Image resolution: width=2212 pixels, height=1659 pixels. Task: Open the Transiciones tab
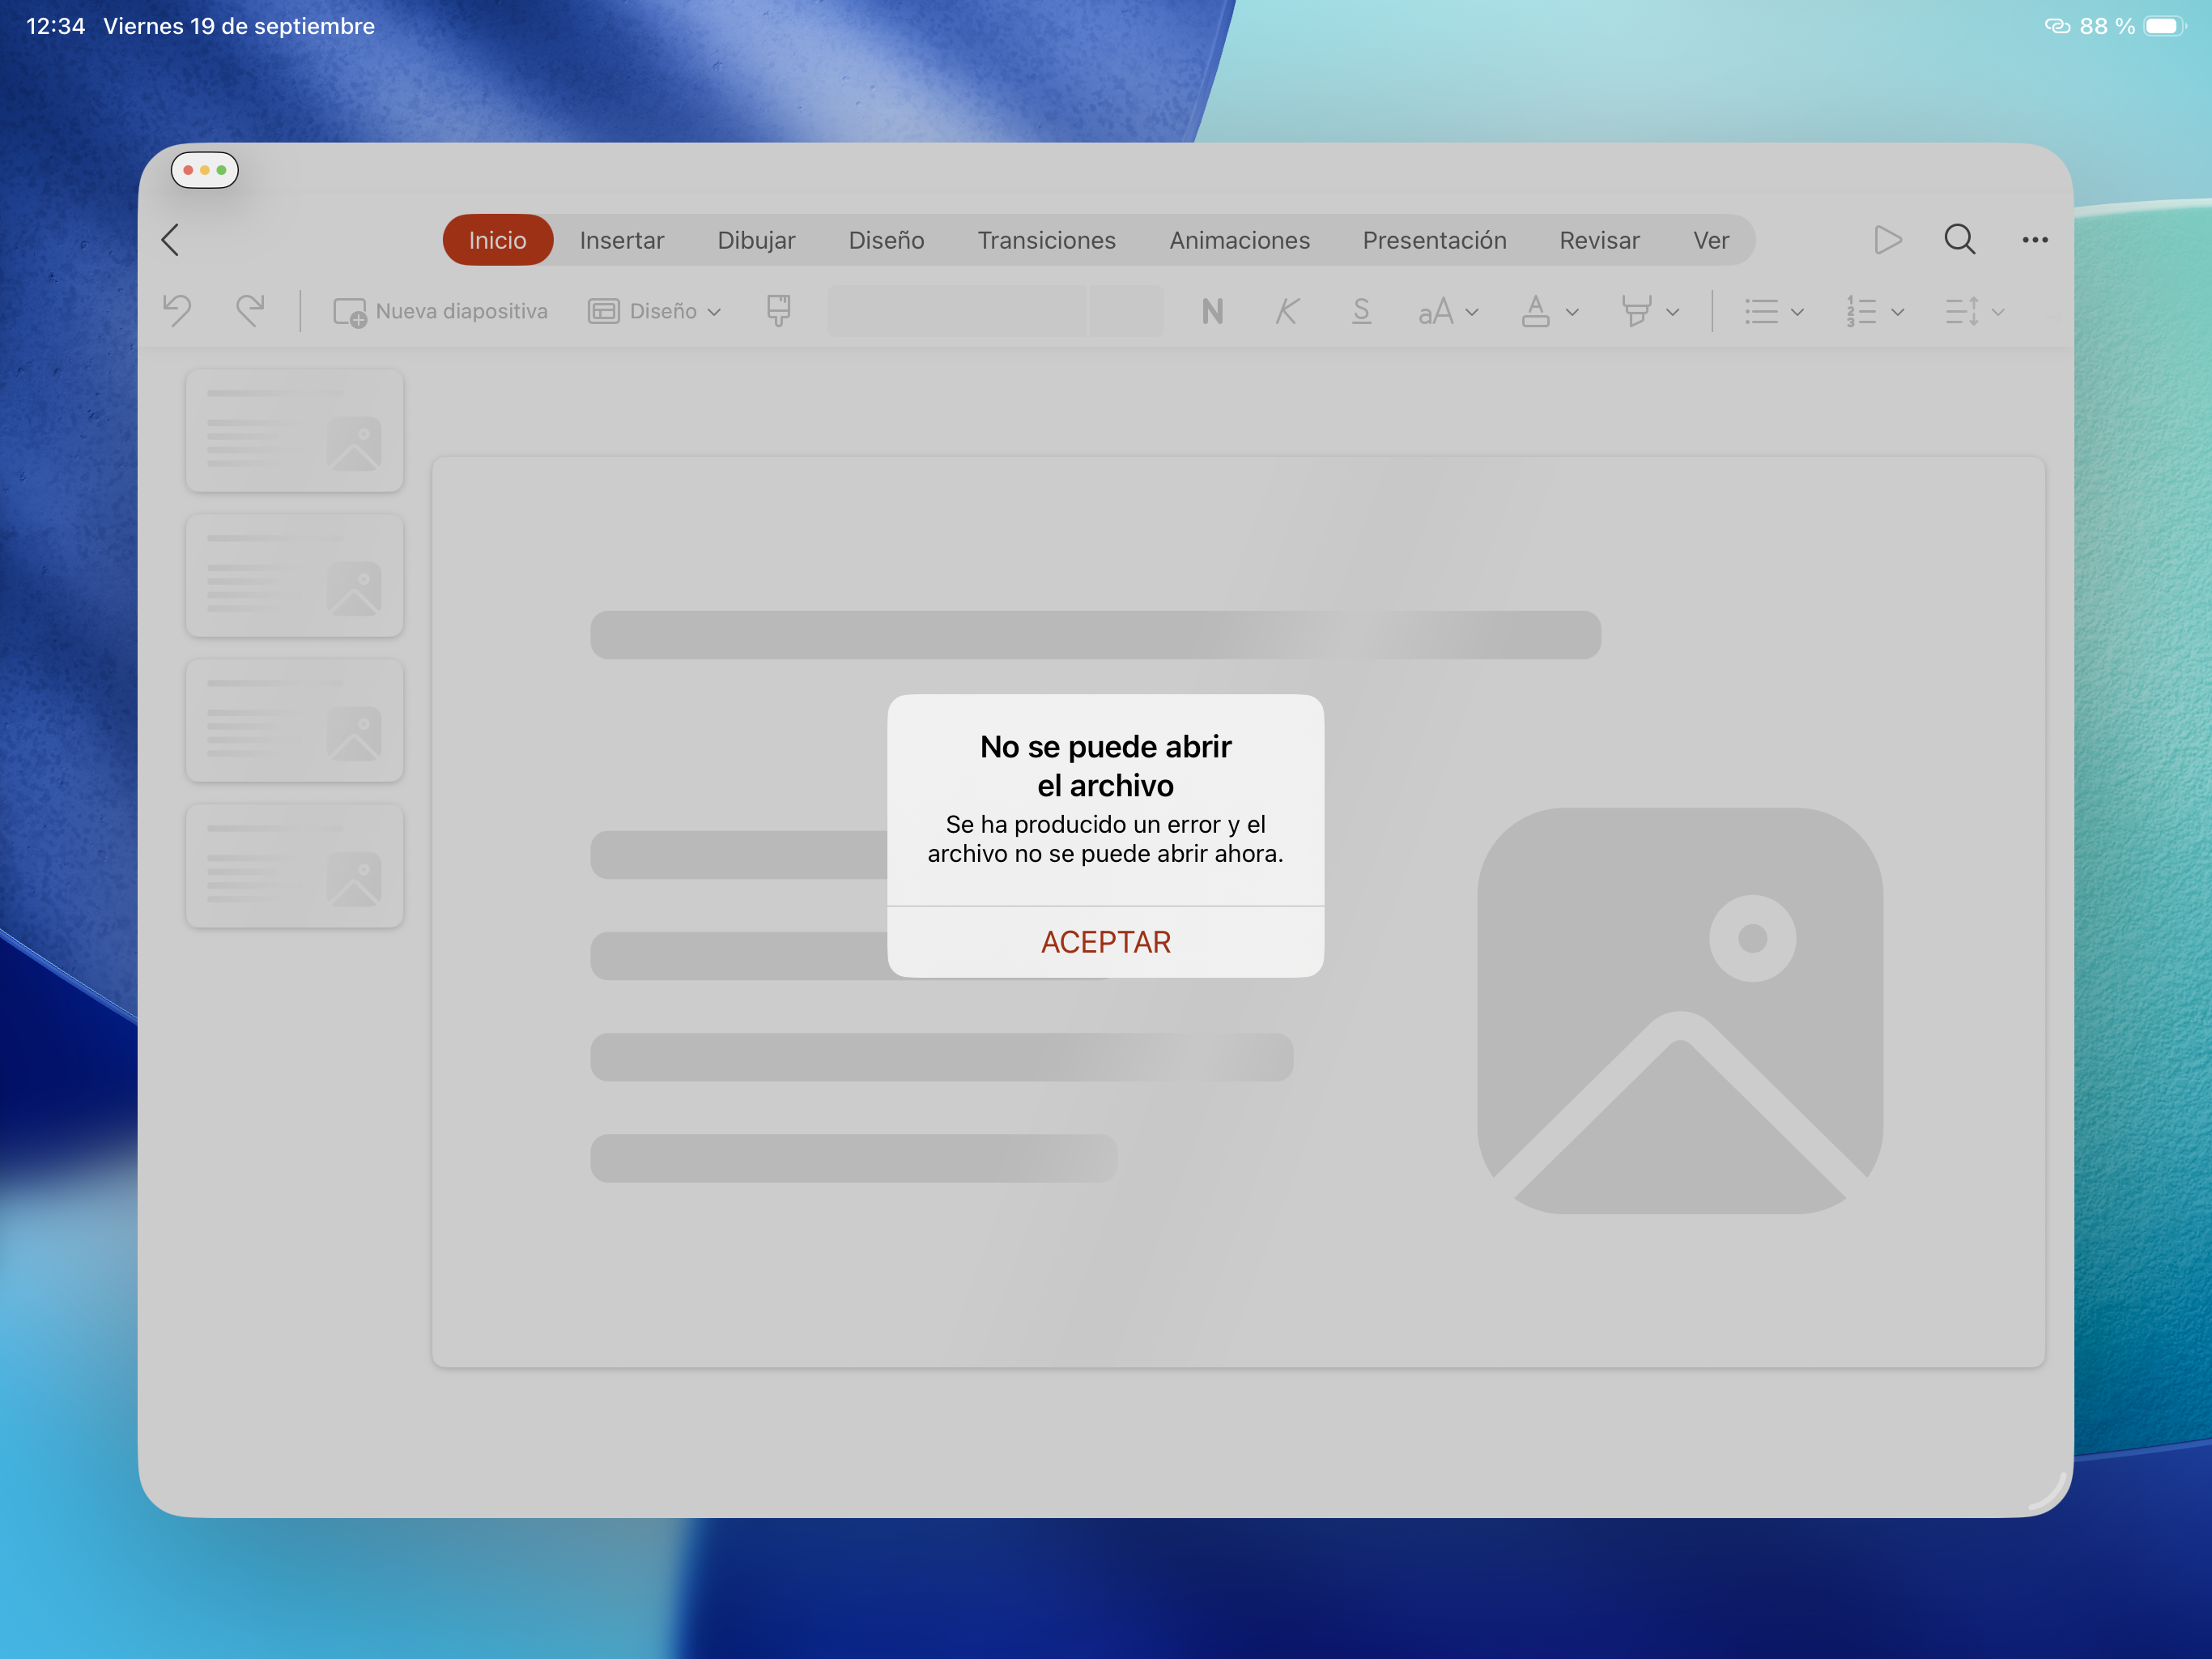pyautogui.click(x=1046, y=240)
